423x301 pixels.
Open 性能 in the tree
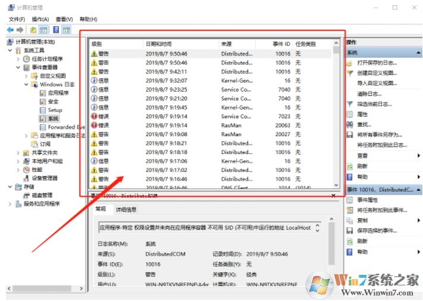(37, 170)
